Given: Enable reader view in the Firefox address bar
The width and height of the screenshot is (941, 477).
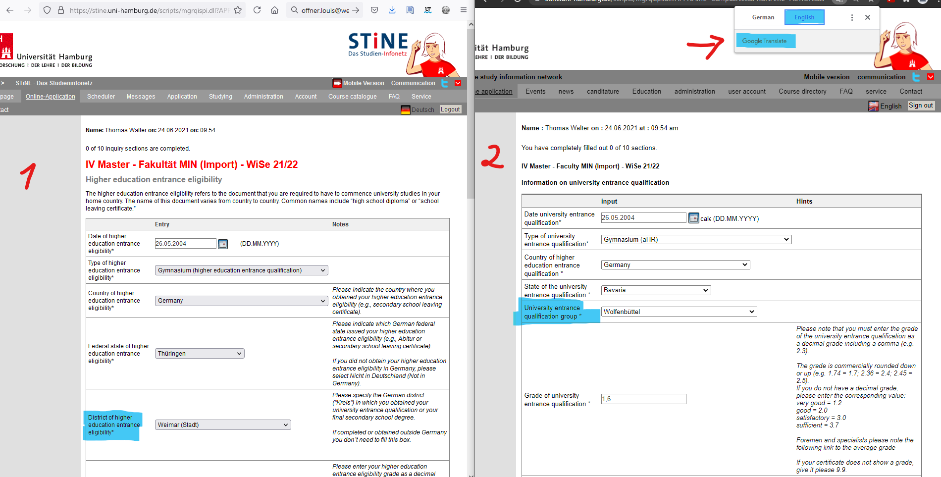Looking at the screenshot, I should 410,10.
